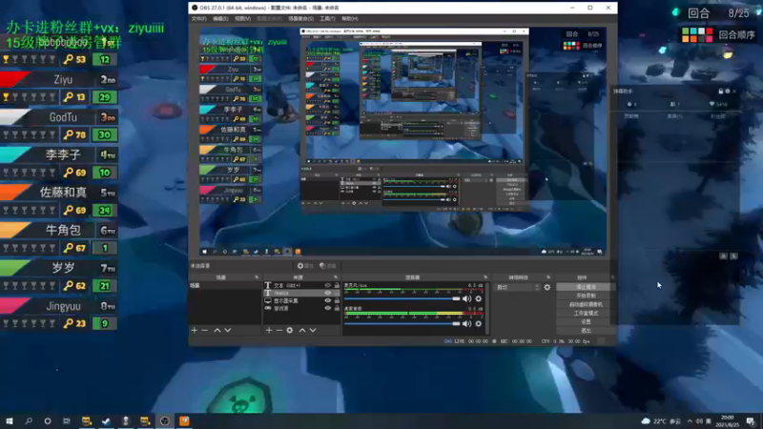Click player name Ziyu in ranking
This screenshot has width=763, height=429.
click(x=63, y=79)
